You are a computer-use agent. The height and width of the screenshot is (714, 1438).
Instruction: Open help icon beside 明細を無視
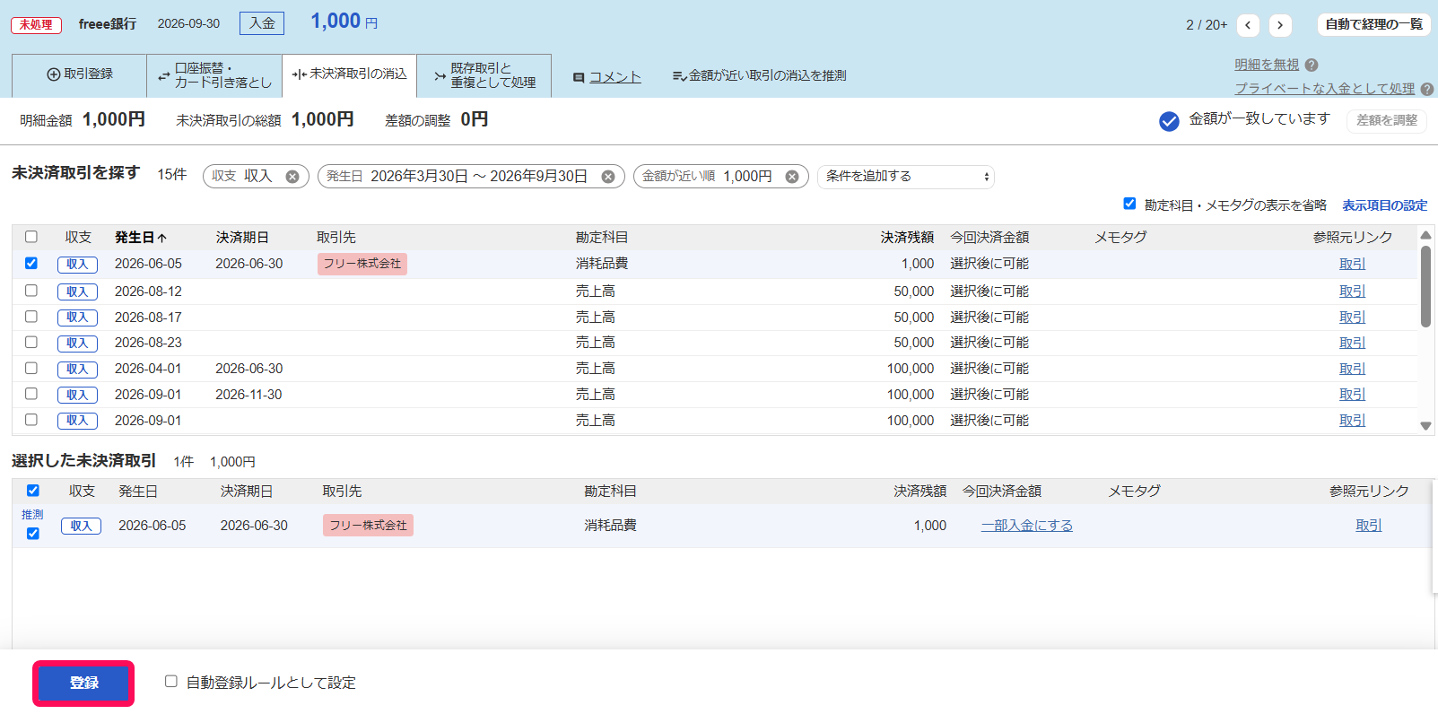1312,65
